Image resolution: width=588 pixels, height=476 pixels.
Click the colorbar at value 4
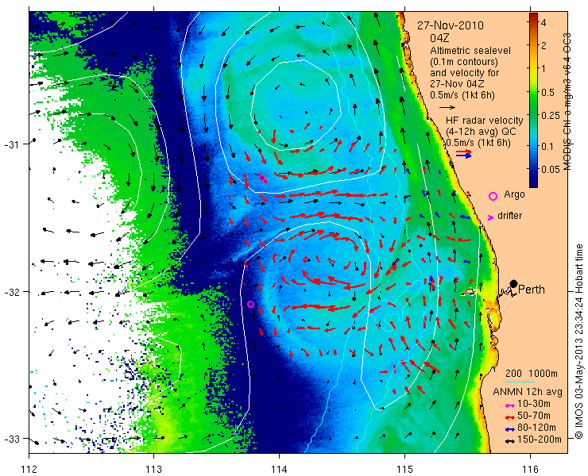tap(533, 23)
